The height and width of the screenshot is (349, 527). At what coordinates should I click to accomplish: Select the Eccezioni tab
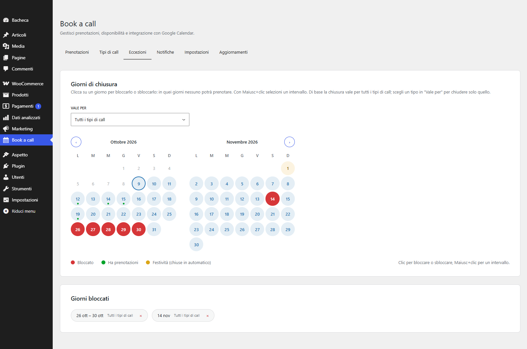point(138,52)
